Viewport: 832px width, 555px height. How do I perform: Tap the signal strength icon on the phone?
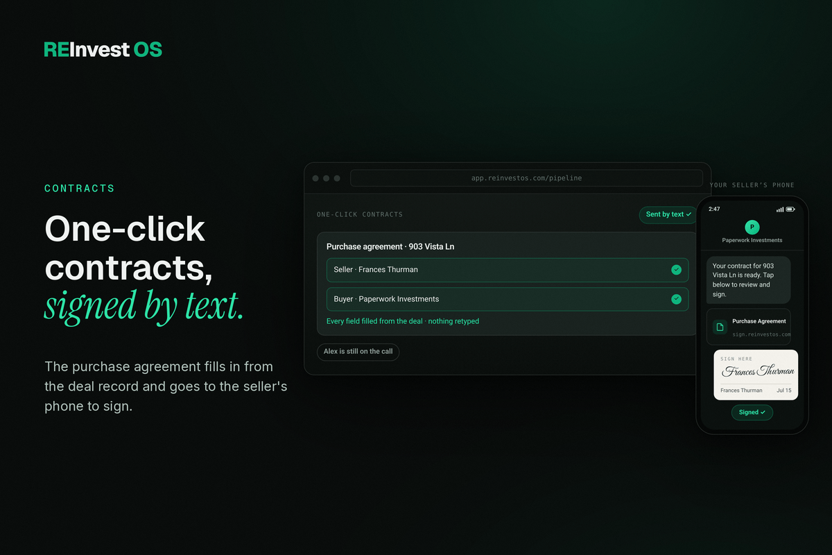click(780, 209)
